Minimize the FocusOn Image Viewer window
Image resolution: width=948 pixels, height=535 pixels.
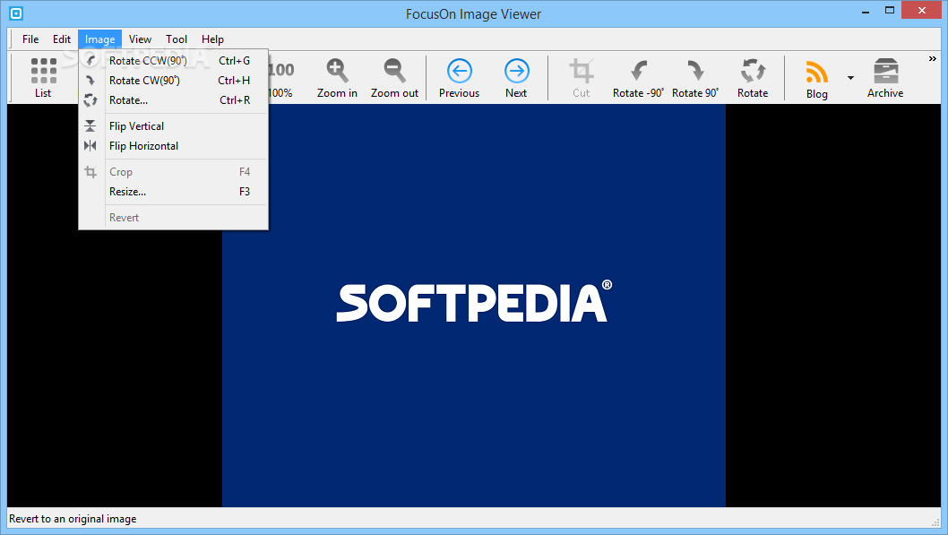pos(866,10)
